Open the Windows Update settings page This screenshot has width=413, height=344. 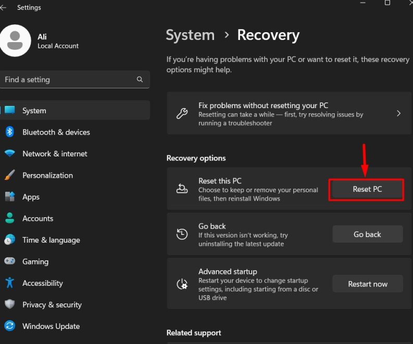51,326
